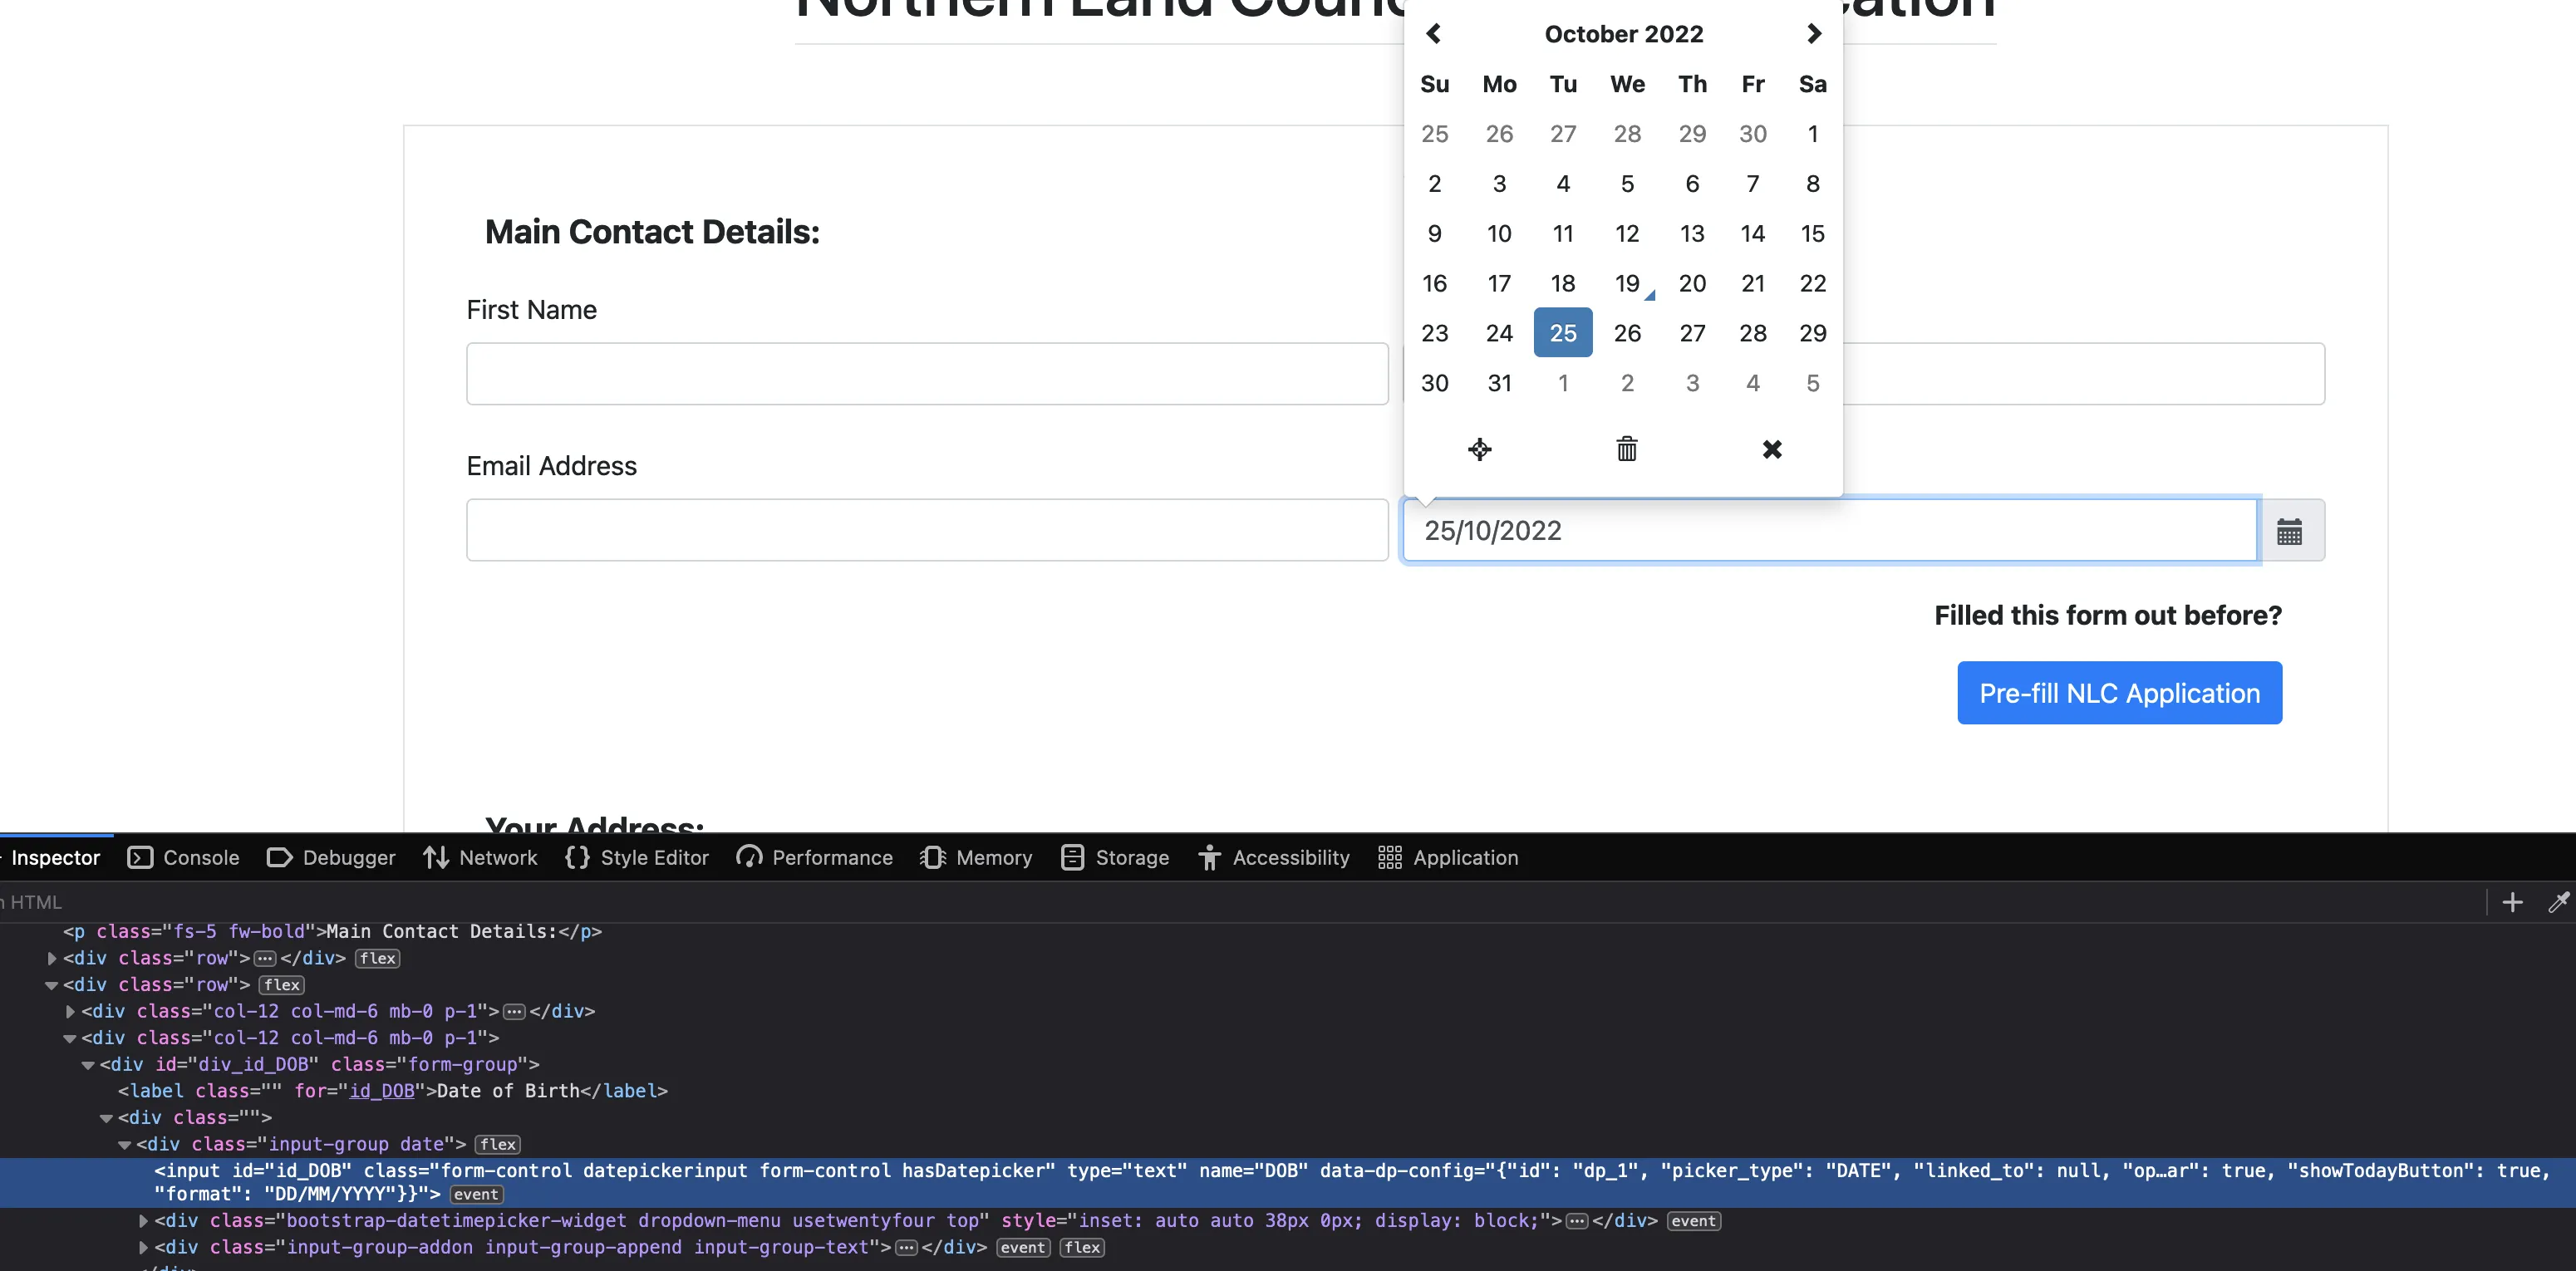Expand the input-group-addon div node
Image resolution: width=2576 pixels, height=1271 pixels.
143,1247
